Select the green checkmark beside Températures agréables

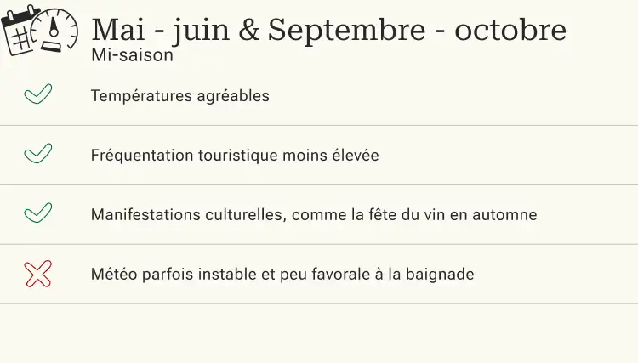[37, 94]
